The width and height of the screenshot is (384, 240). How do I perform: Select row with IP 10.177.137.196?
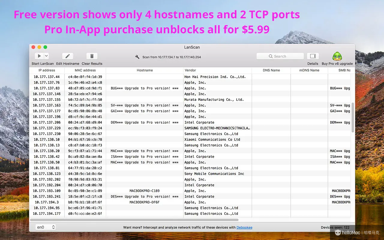pos(190,117)
